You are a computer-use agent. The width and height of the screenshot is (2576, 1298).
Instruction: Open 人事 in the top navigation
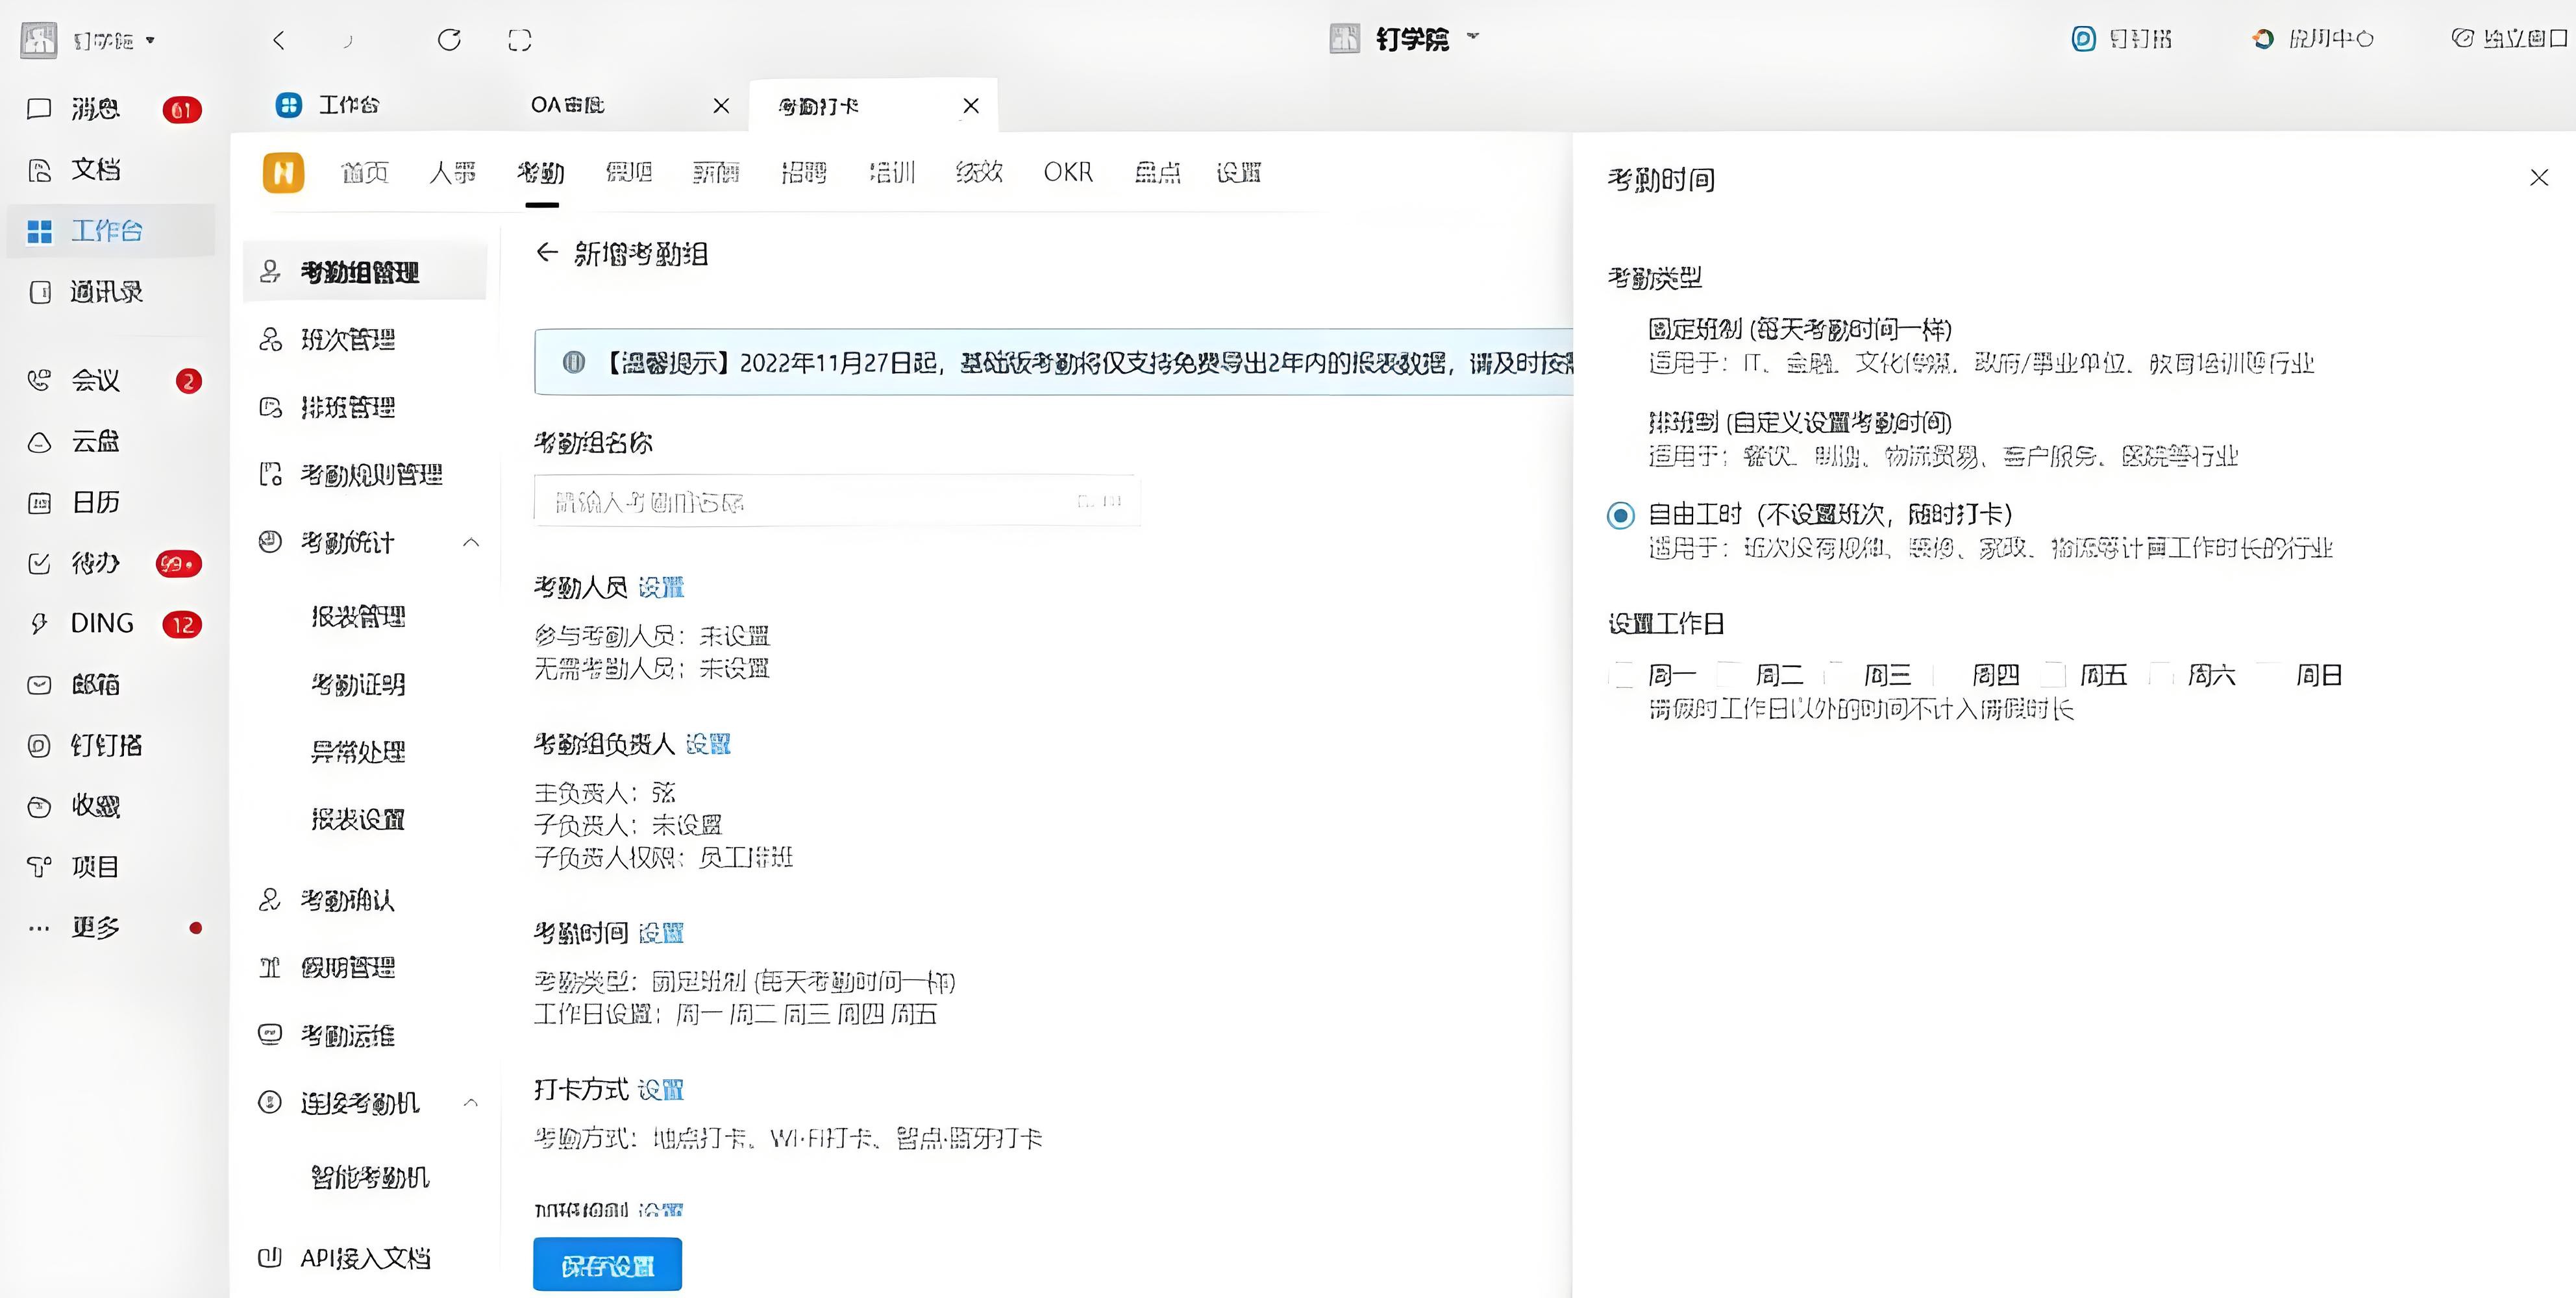click(452, 172)
